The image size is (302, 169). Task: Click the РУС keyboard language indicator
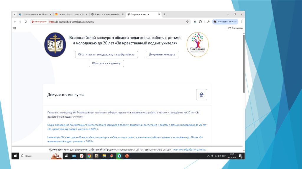tap(224, 156)
